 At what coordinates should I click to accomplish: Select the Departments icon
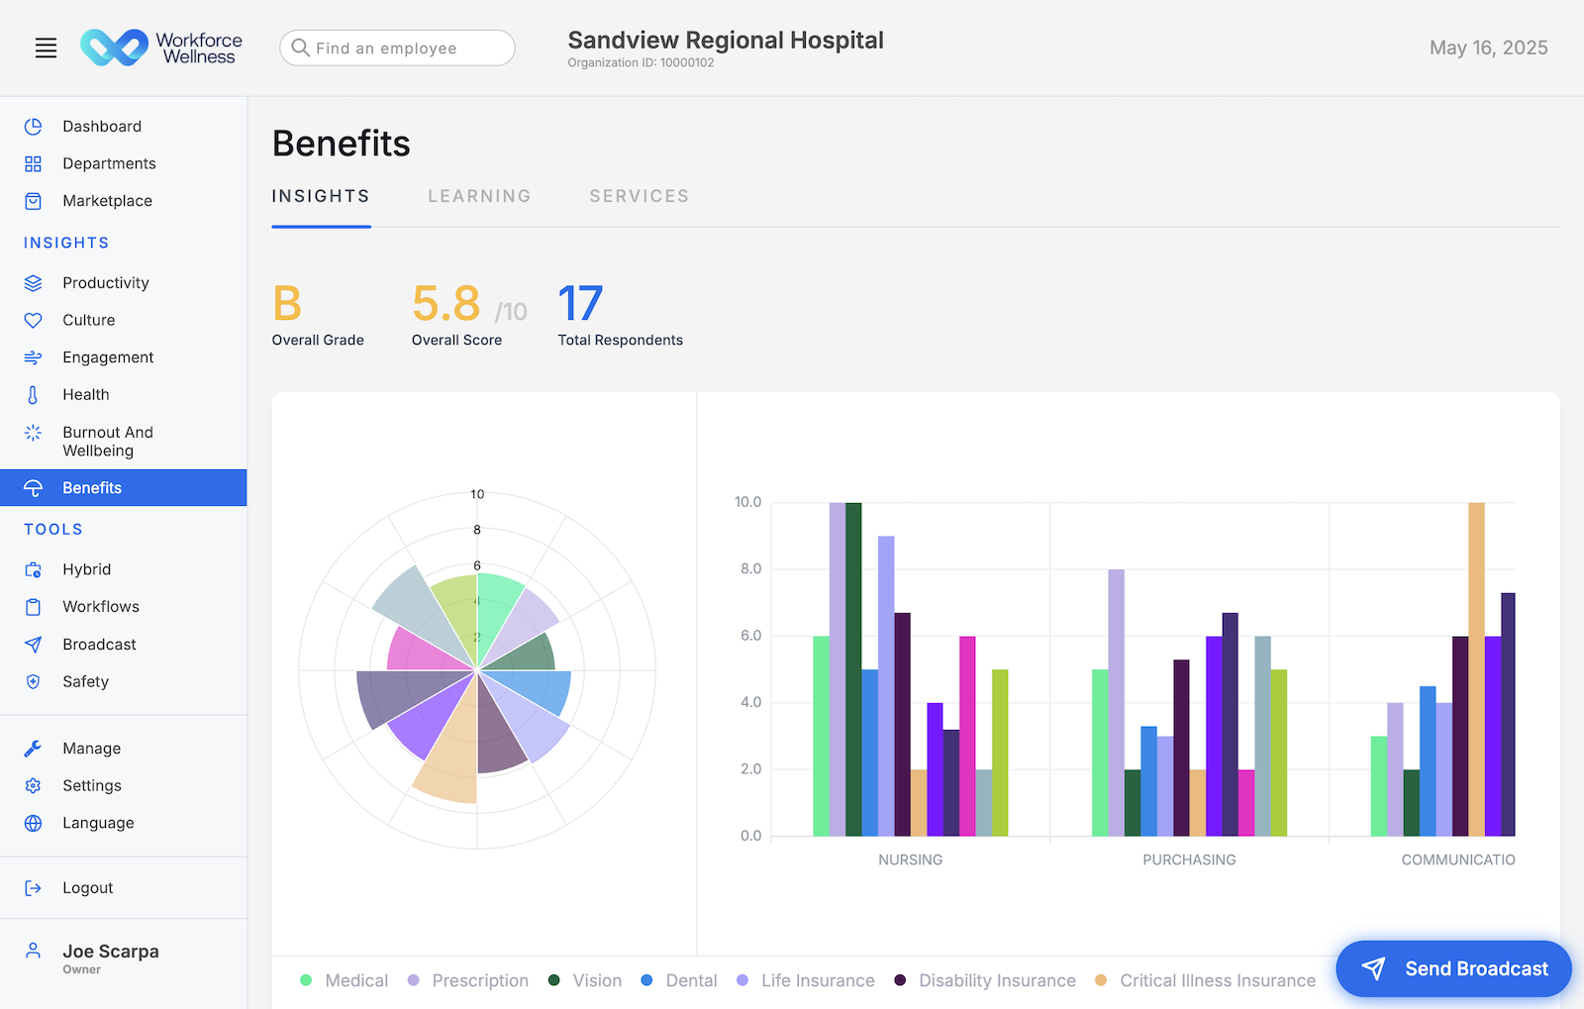(33, 163)
